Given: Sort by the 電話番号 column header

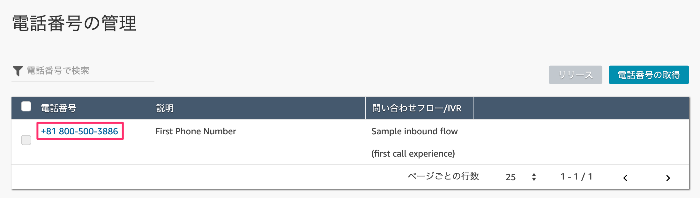Looking at the screenshot, I should pyautogui.click(x=59, y=108).
